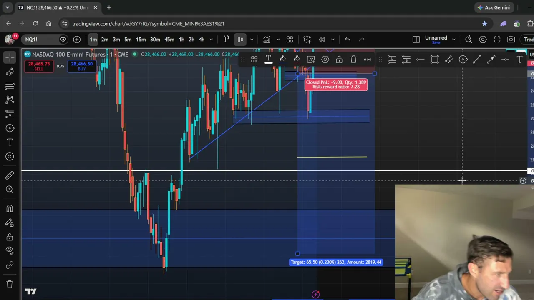Enter fullscreen mode

pyautogui.click(x=497, y=40)
